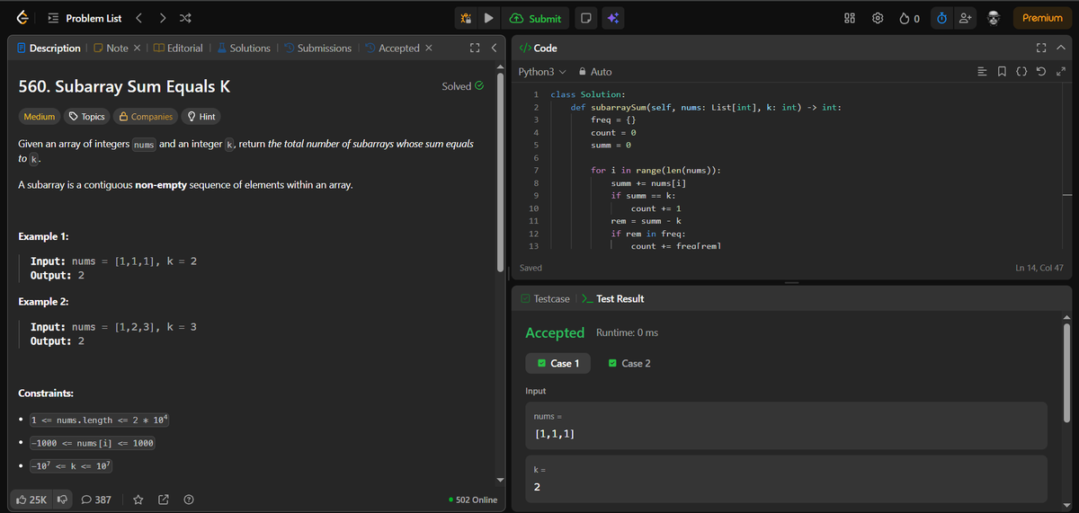
Task: Run the code with play icon
Action: pyautogui.click(x=488, y=18)
